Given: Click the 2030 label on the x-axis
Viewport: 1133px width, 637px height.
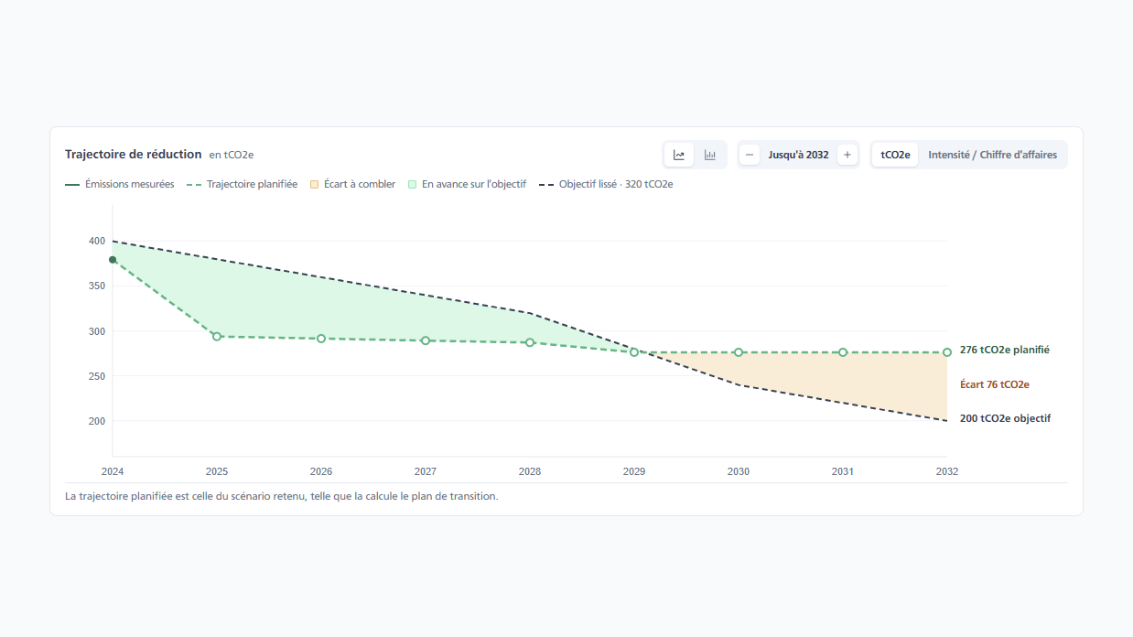Looking at the screenshot, I should [x=739, y=471].
